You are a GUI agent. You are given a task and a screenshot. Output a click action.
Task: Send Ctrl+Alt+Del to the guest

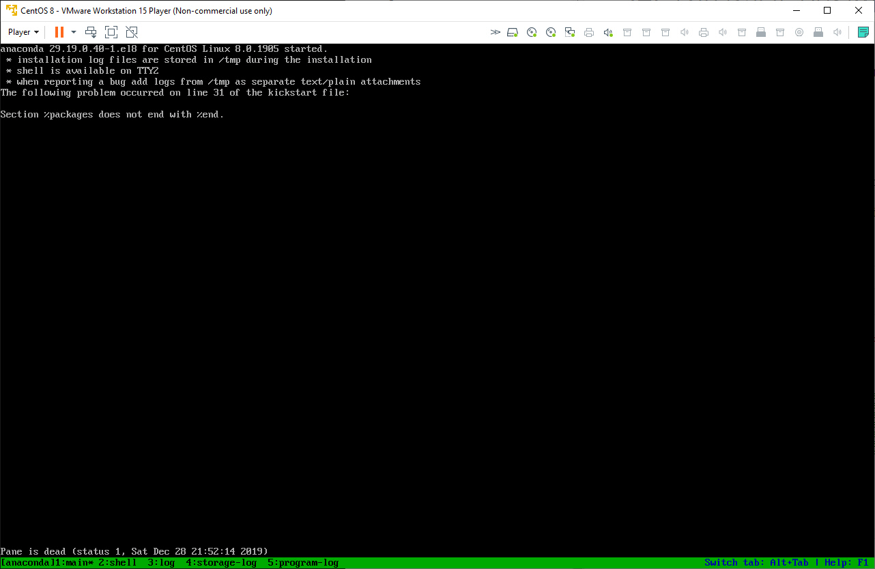[x=91, y=31]
